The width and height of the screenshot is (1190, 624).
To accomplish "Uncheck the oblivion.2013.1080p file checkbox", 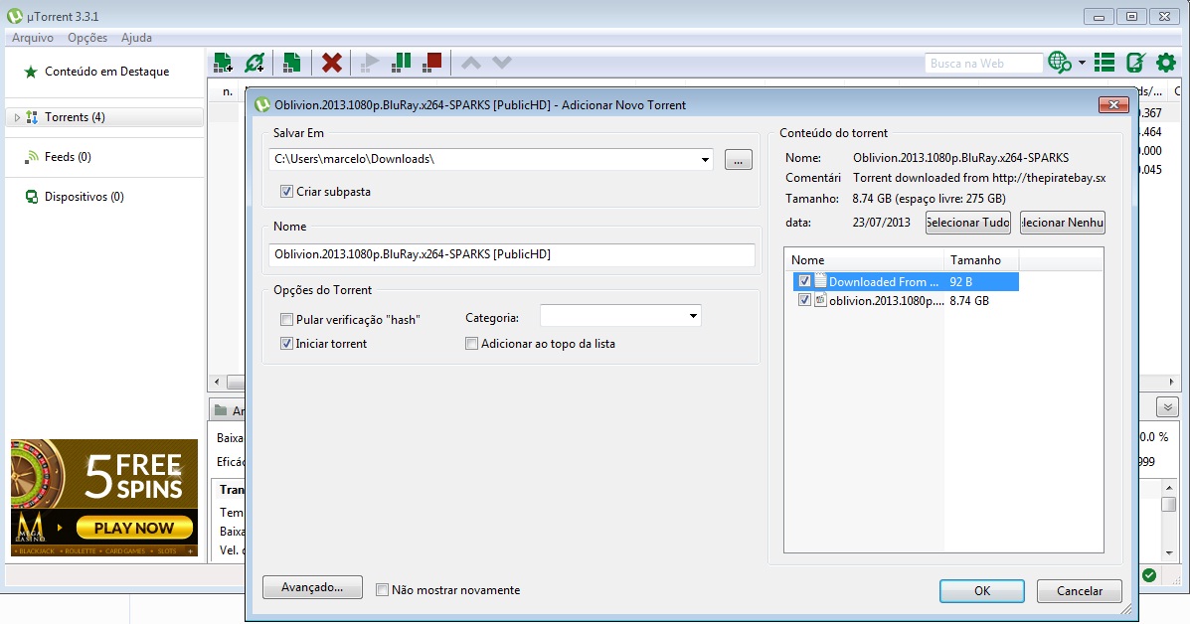I will click(x=804, y=300).
